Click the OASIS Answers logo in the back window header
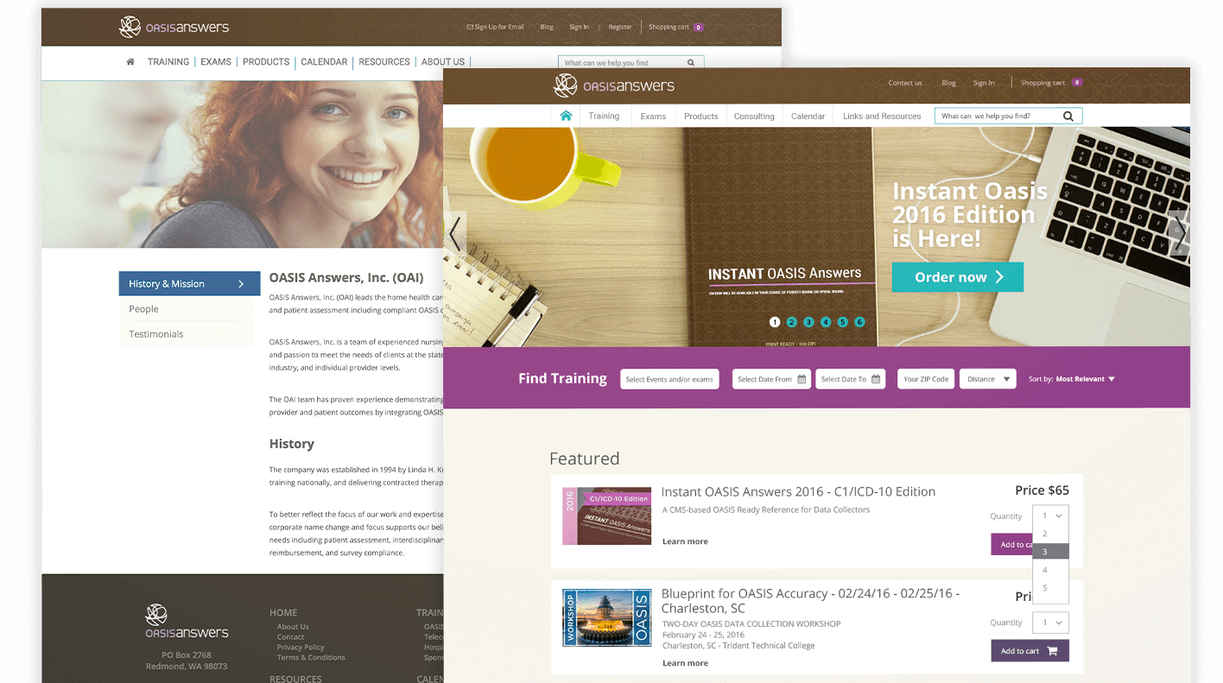1223x683 pixels. [x=174, y=27]
